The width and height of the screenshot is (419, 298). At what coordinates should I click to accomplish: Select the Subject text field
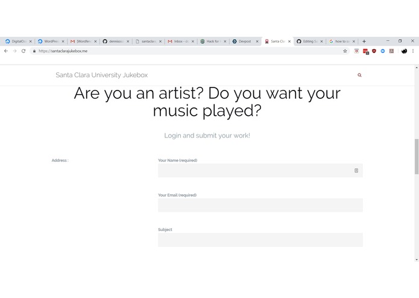[x=260, y=239]
